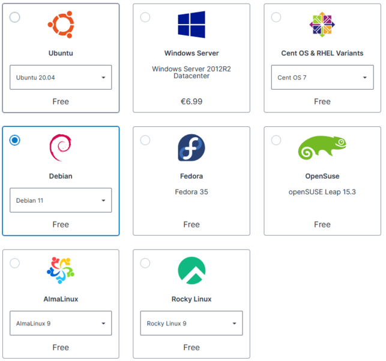Click the Rocky Linux logo icon
Viewport: 386px width, 361px height.
tap(191, 270)
